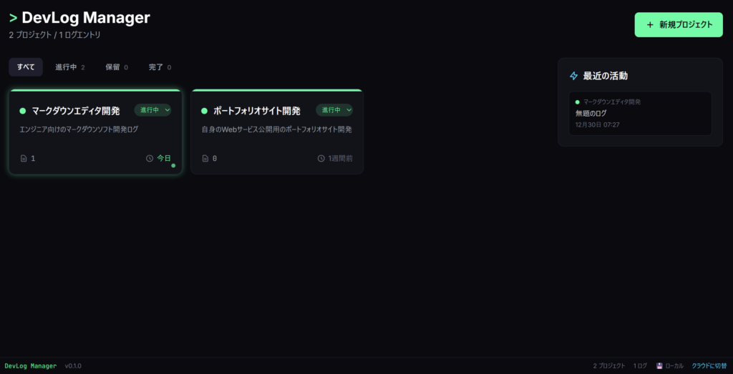733x374 pixels.
Task: Open the 進行中 status dropdown on マークダウンエディタ開発
Action: pos(153,110)
